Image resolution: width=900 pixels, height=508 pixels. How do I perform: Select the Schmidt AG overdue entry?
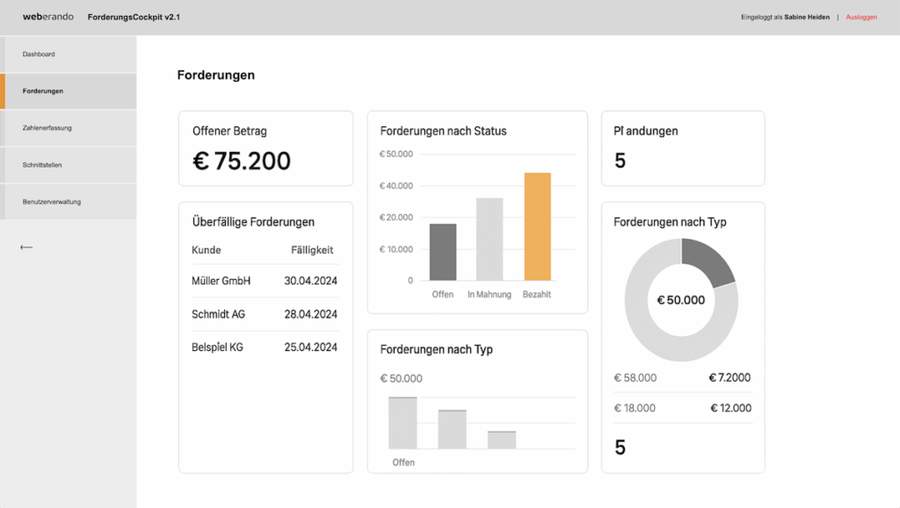tap(265, 314)
